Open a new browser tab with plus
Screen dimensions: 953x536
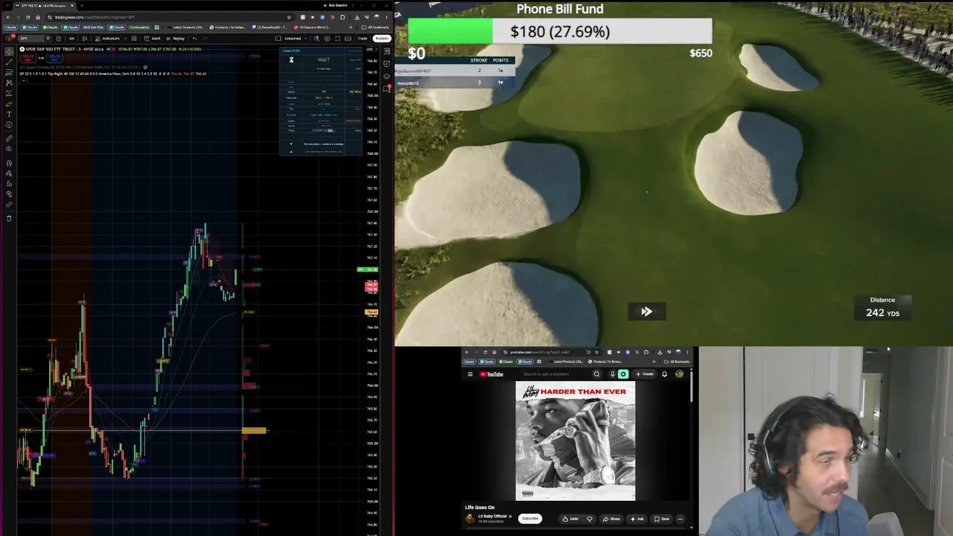(x=82, y=5)
